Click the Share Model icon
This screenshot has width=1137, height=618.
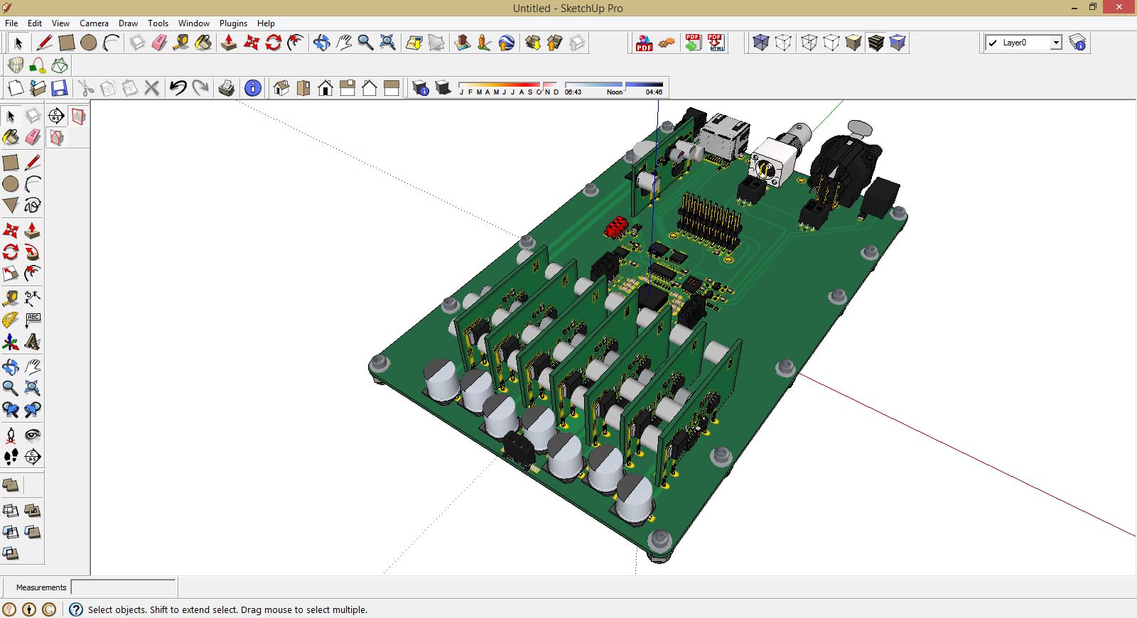555,43
